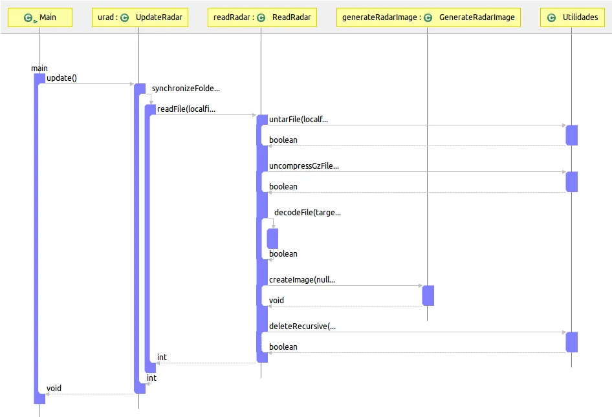This screenshot has width=612, height=417.
Task: Select the uncompressGzFile... message label
Action: tap(304, 166)
